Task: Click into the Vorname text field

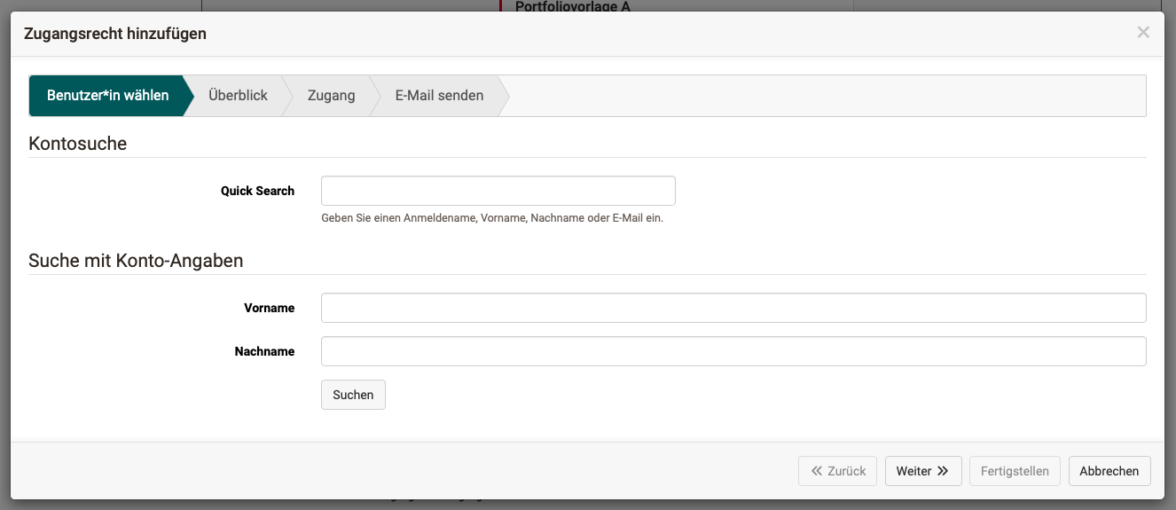Action: click(733, 308)
